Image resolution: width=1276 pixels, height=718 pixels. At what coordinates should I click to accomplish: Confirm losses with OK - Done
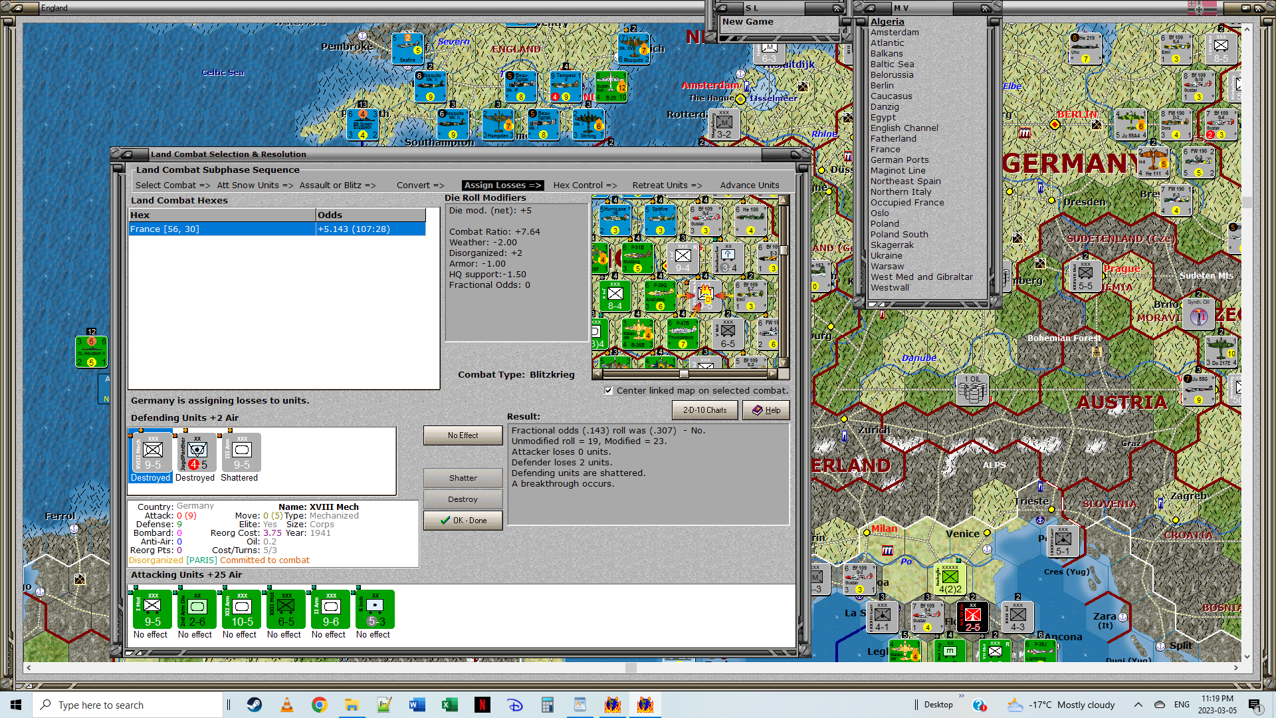(x=463, y=521)
